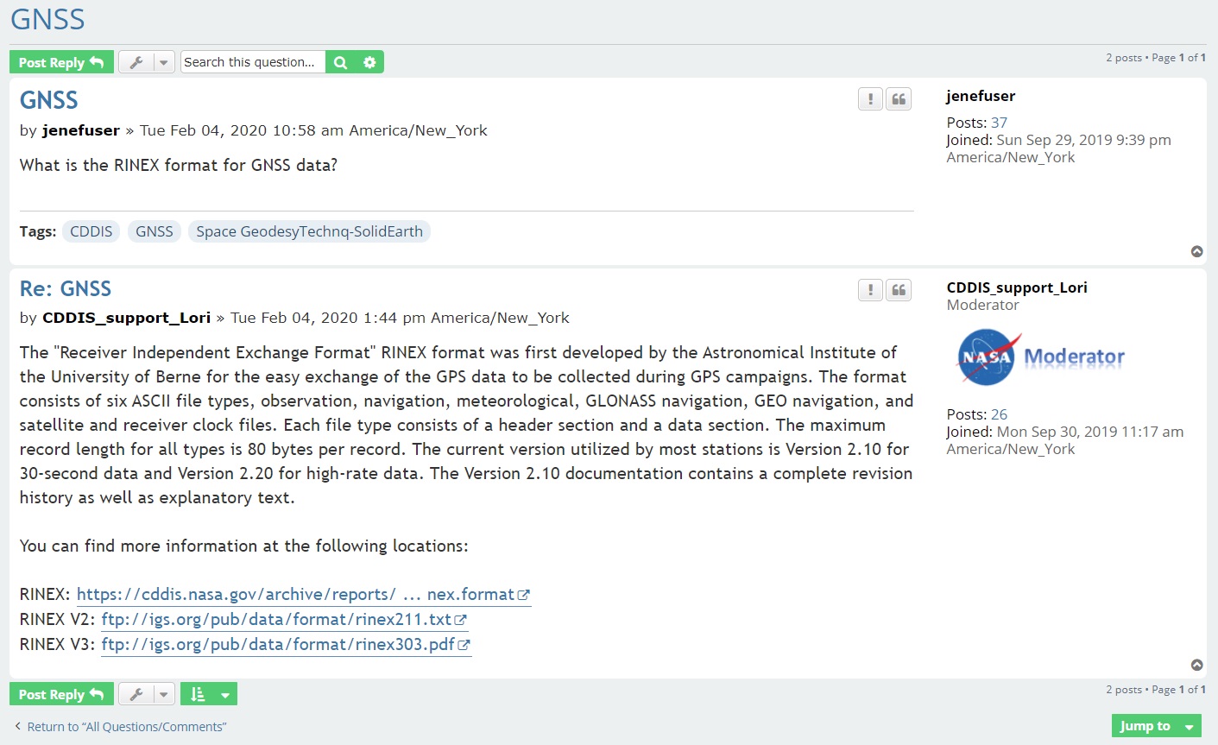Select the CDDIS tag

[91, 231]
